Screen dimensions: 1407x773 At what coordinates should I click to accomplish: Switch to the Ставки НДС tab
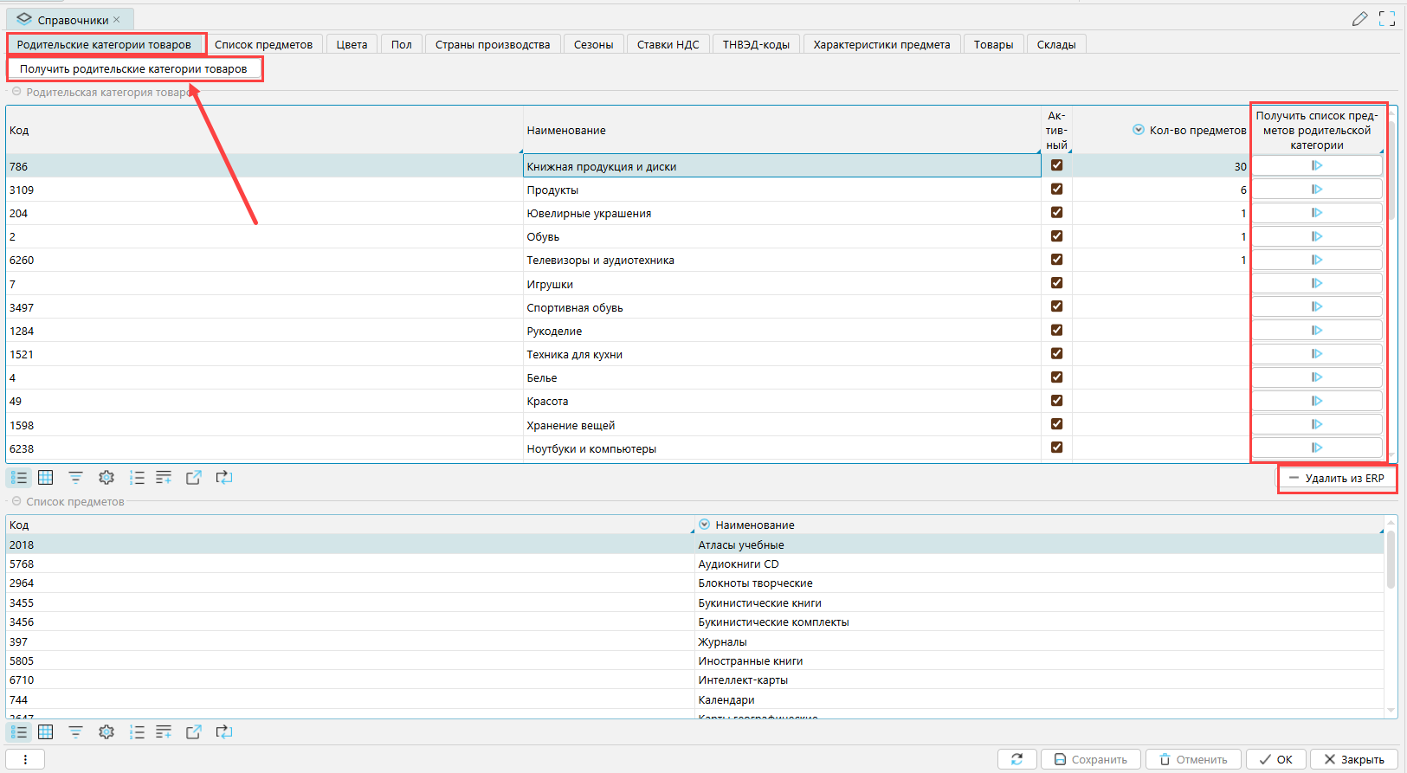coord(668,44)
